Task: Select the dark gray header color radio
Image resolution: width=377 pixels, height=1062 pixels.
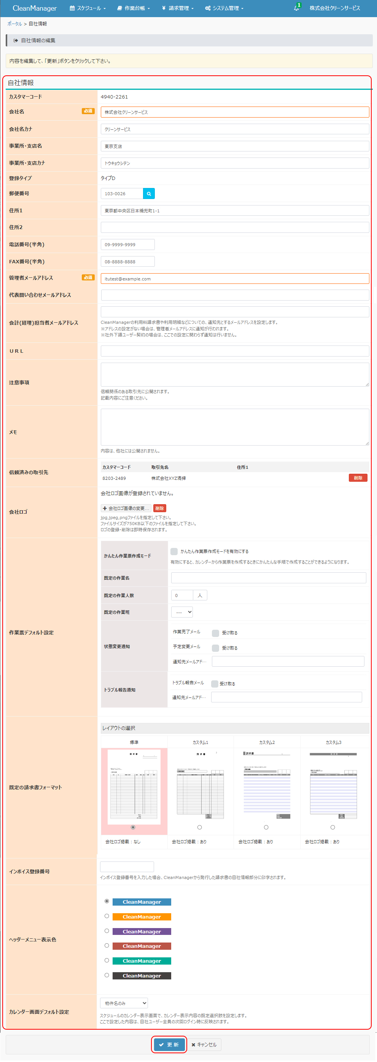Action: click(x=107, y=975)
